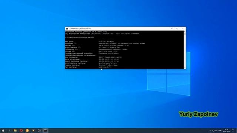Open the volume control tray icon
The height and width of the screenshot is (133, 237).
point(216,130)
